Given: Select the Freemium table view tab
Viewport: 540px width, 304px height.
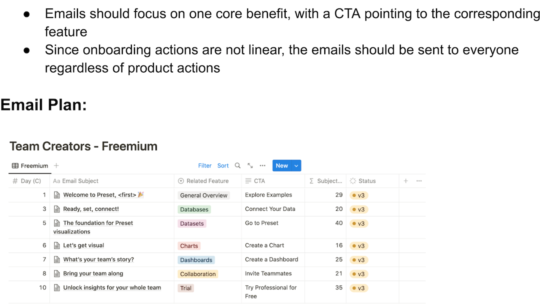Looking at the screenshot, I should [30, 166].
